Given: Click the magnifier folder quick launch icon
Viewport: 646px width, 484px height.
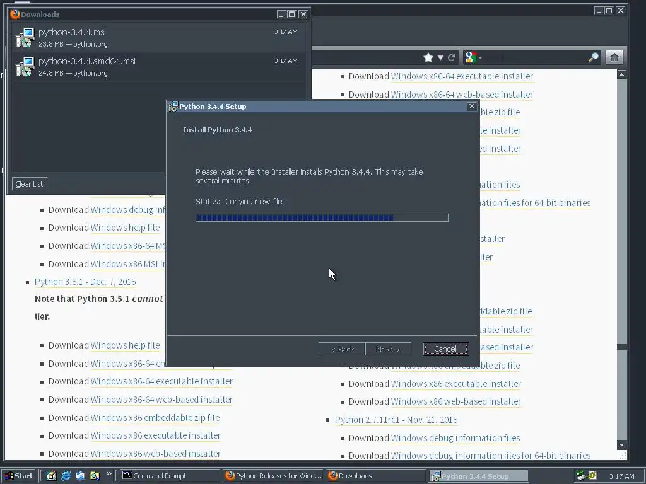Looking at the screenshot, I should [95, 476].
